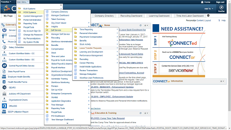
Task: Expand Leave Transfer Requests submenu arrow
Action: [117, 48]
